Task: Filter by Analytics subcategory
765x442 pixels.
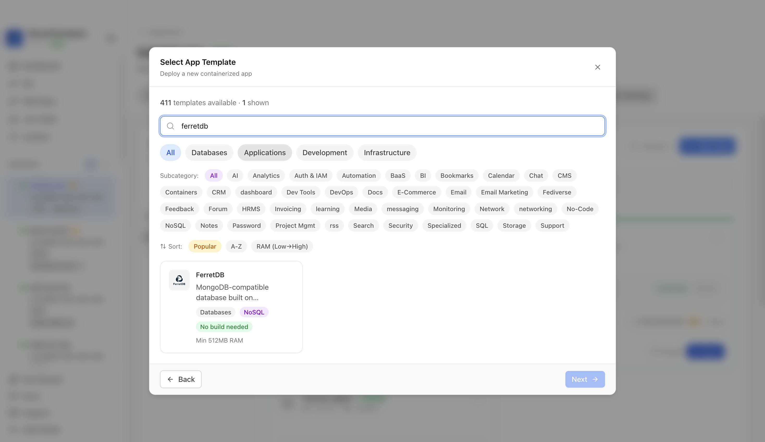Action: (266, 176)
